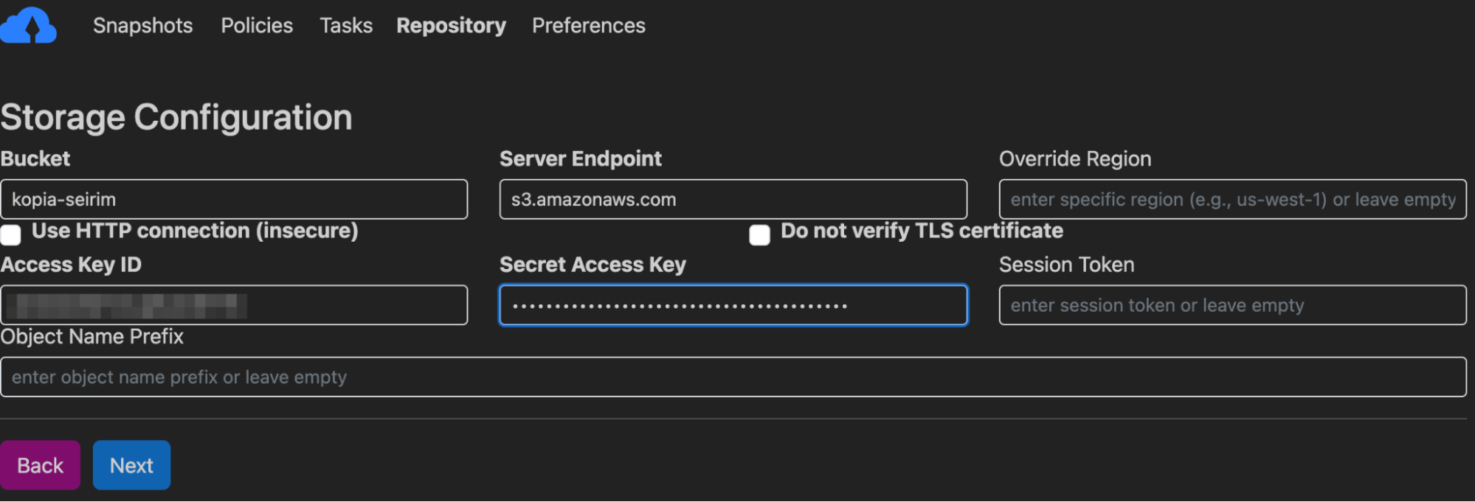Tick Do not verify TLS certificate checkbox

tap(759, 234)
